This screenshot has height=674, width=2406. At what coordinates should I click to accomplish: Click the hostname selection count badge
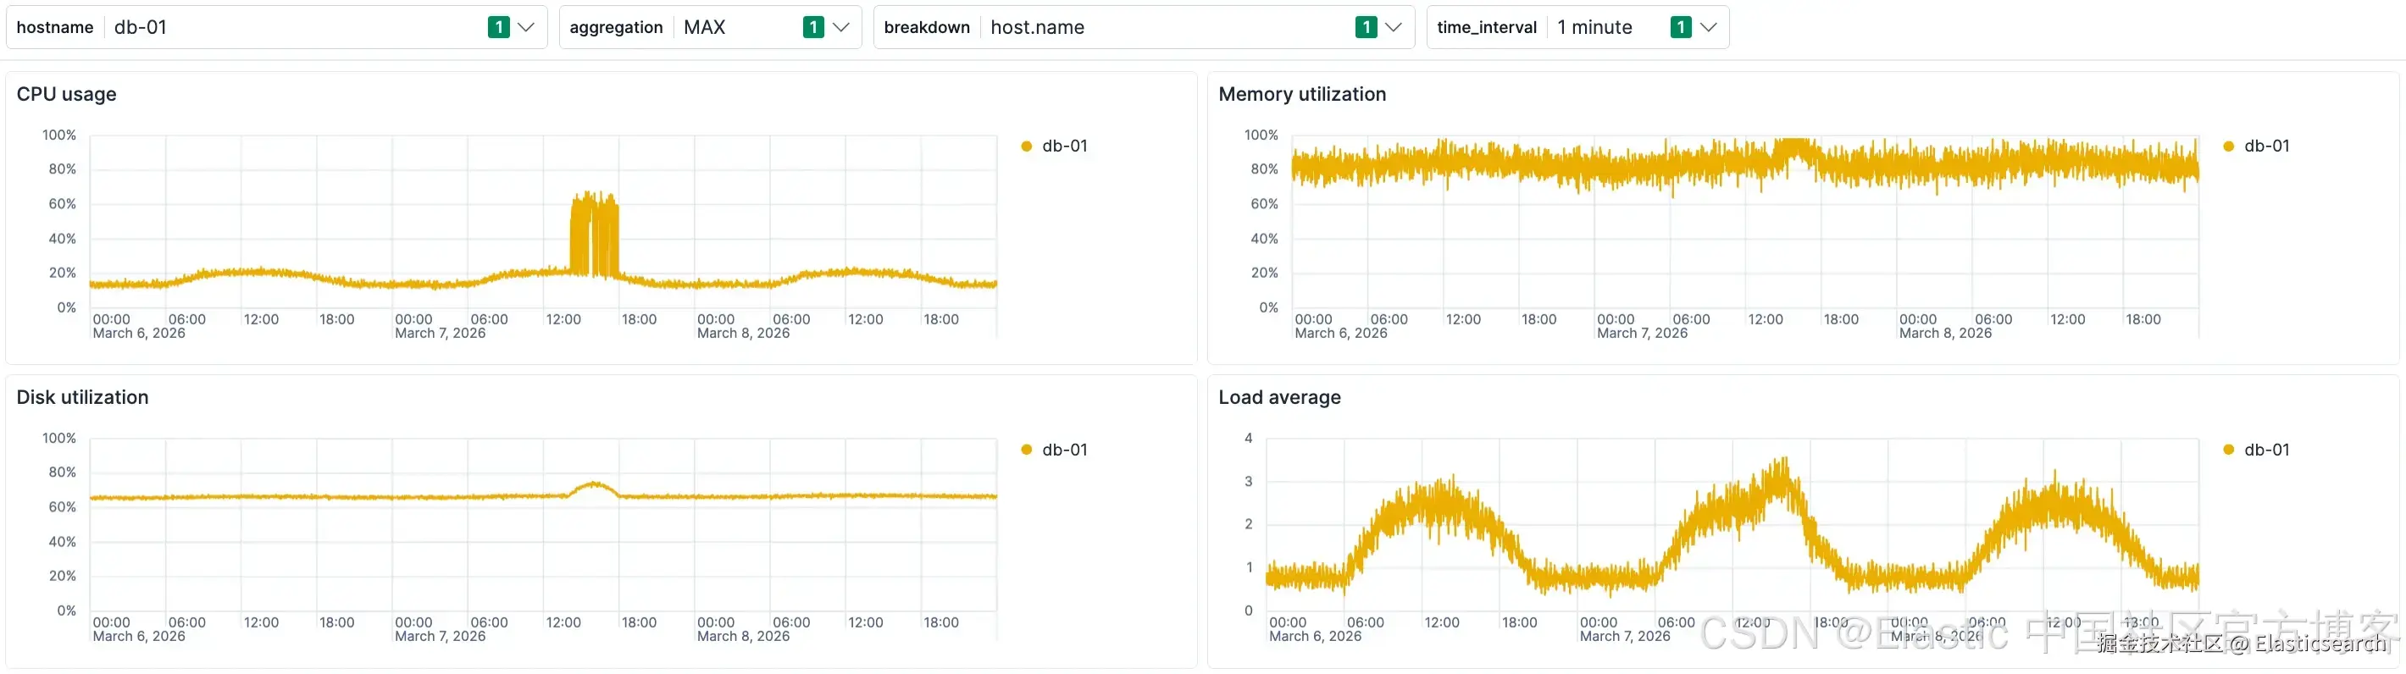tap(499, 27)
